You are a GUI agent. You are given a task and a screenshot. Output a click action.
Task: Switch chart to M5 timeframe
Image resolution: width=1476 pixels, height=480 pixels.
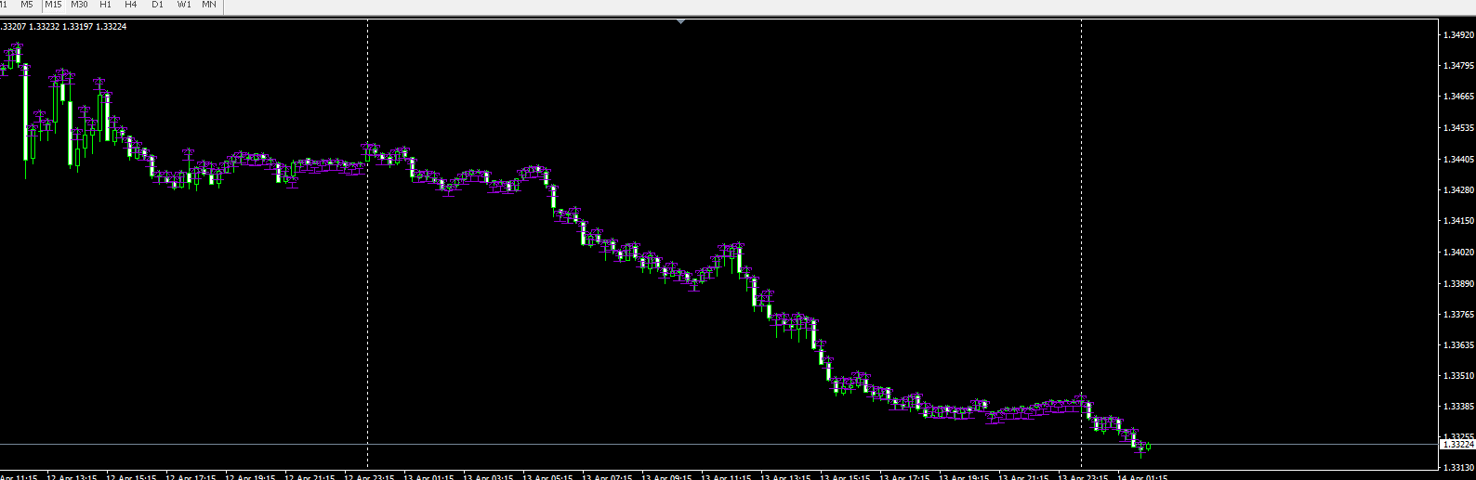(x=27, y=5)
